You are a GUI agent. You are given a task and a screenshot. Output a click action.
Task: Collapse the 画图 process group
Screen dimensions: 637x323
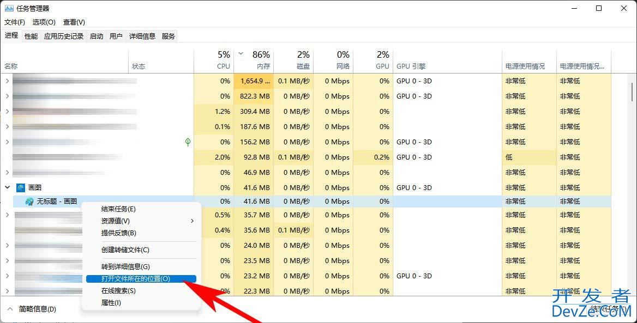7,187
